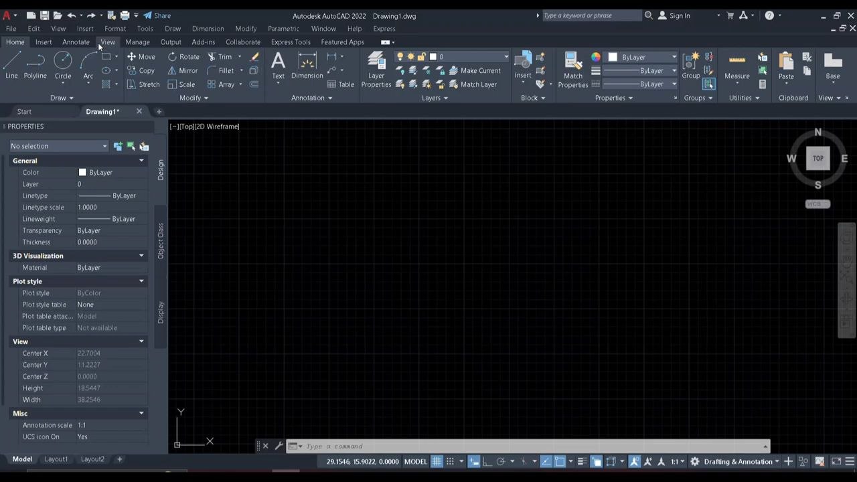Image resolution: width=857 pixels, height=482 pixels.
Task: Click Make Current layer button
Action: tap(475, 70)
